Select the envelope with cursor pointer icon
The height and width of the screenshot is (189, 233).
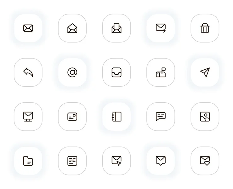tap(116, 161)
